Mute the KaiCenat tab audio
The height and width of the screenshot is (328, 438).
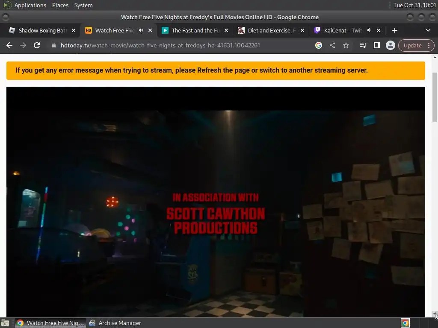point(370,30)
